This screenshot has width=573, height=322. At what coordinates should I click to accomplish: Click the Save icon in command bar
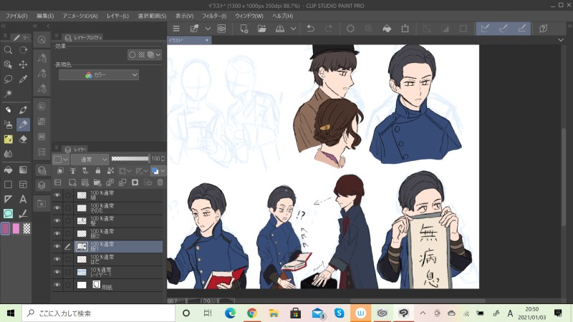[280, 29]
